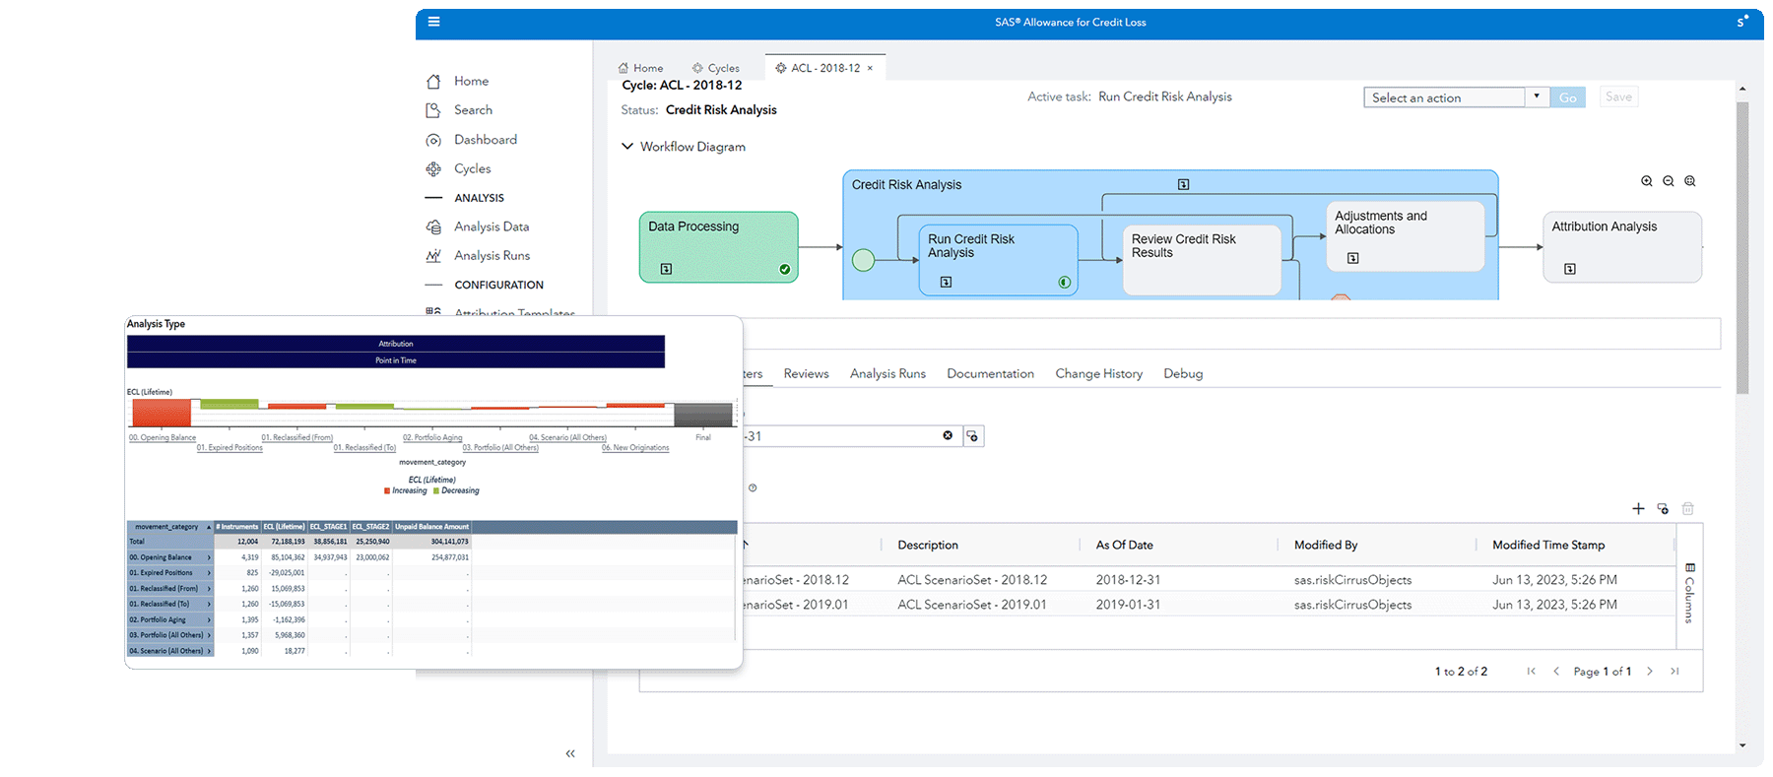Open the Columns side panel button
The height and width of the screenshot is (777, 1773).
click(1689, 593)
